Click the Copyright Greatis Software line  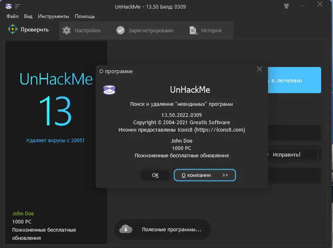181,123
